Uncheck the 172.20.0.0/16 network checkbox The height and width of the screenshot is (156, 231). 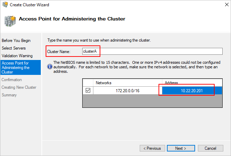click(88, 90)
